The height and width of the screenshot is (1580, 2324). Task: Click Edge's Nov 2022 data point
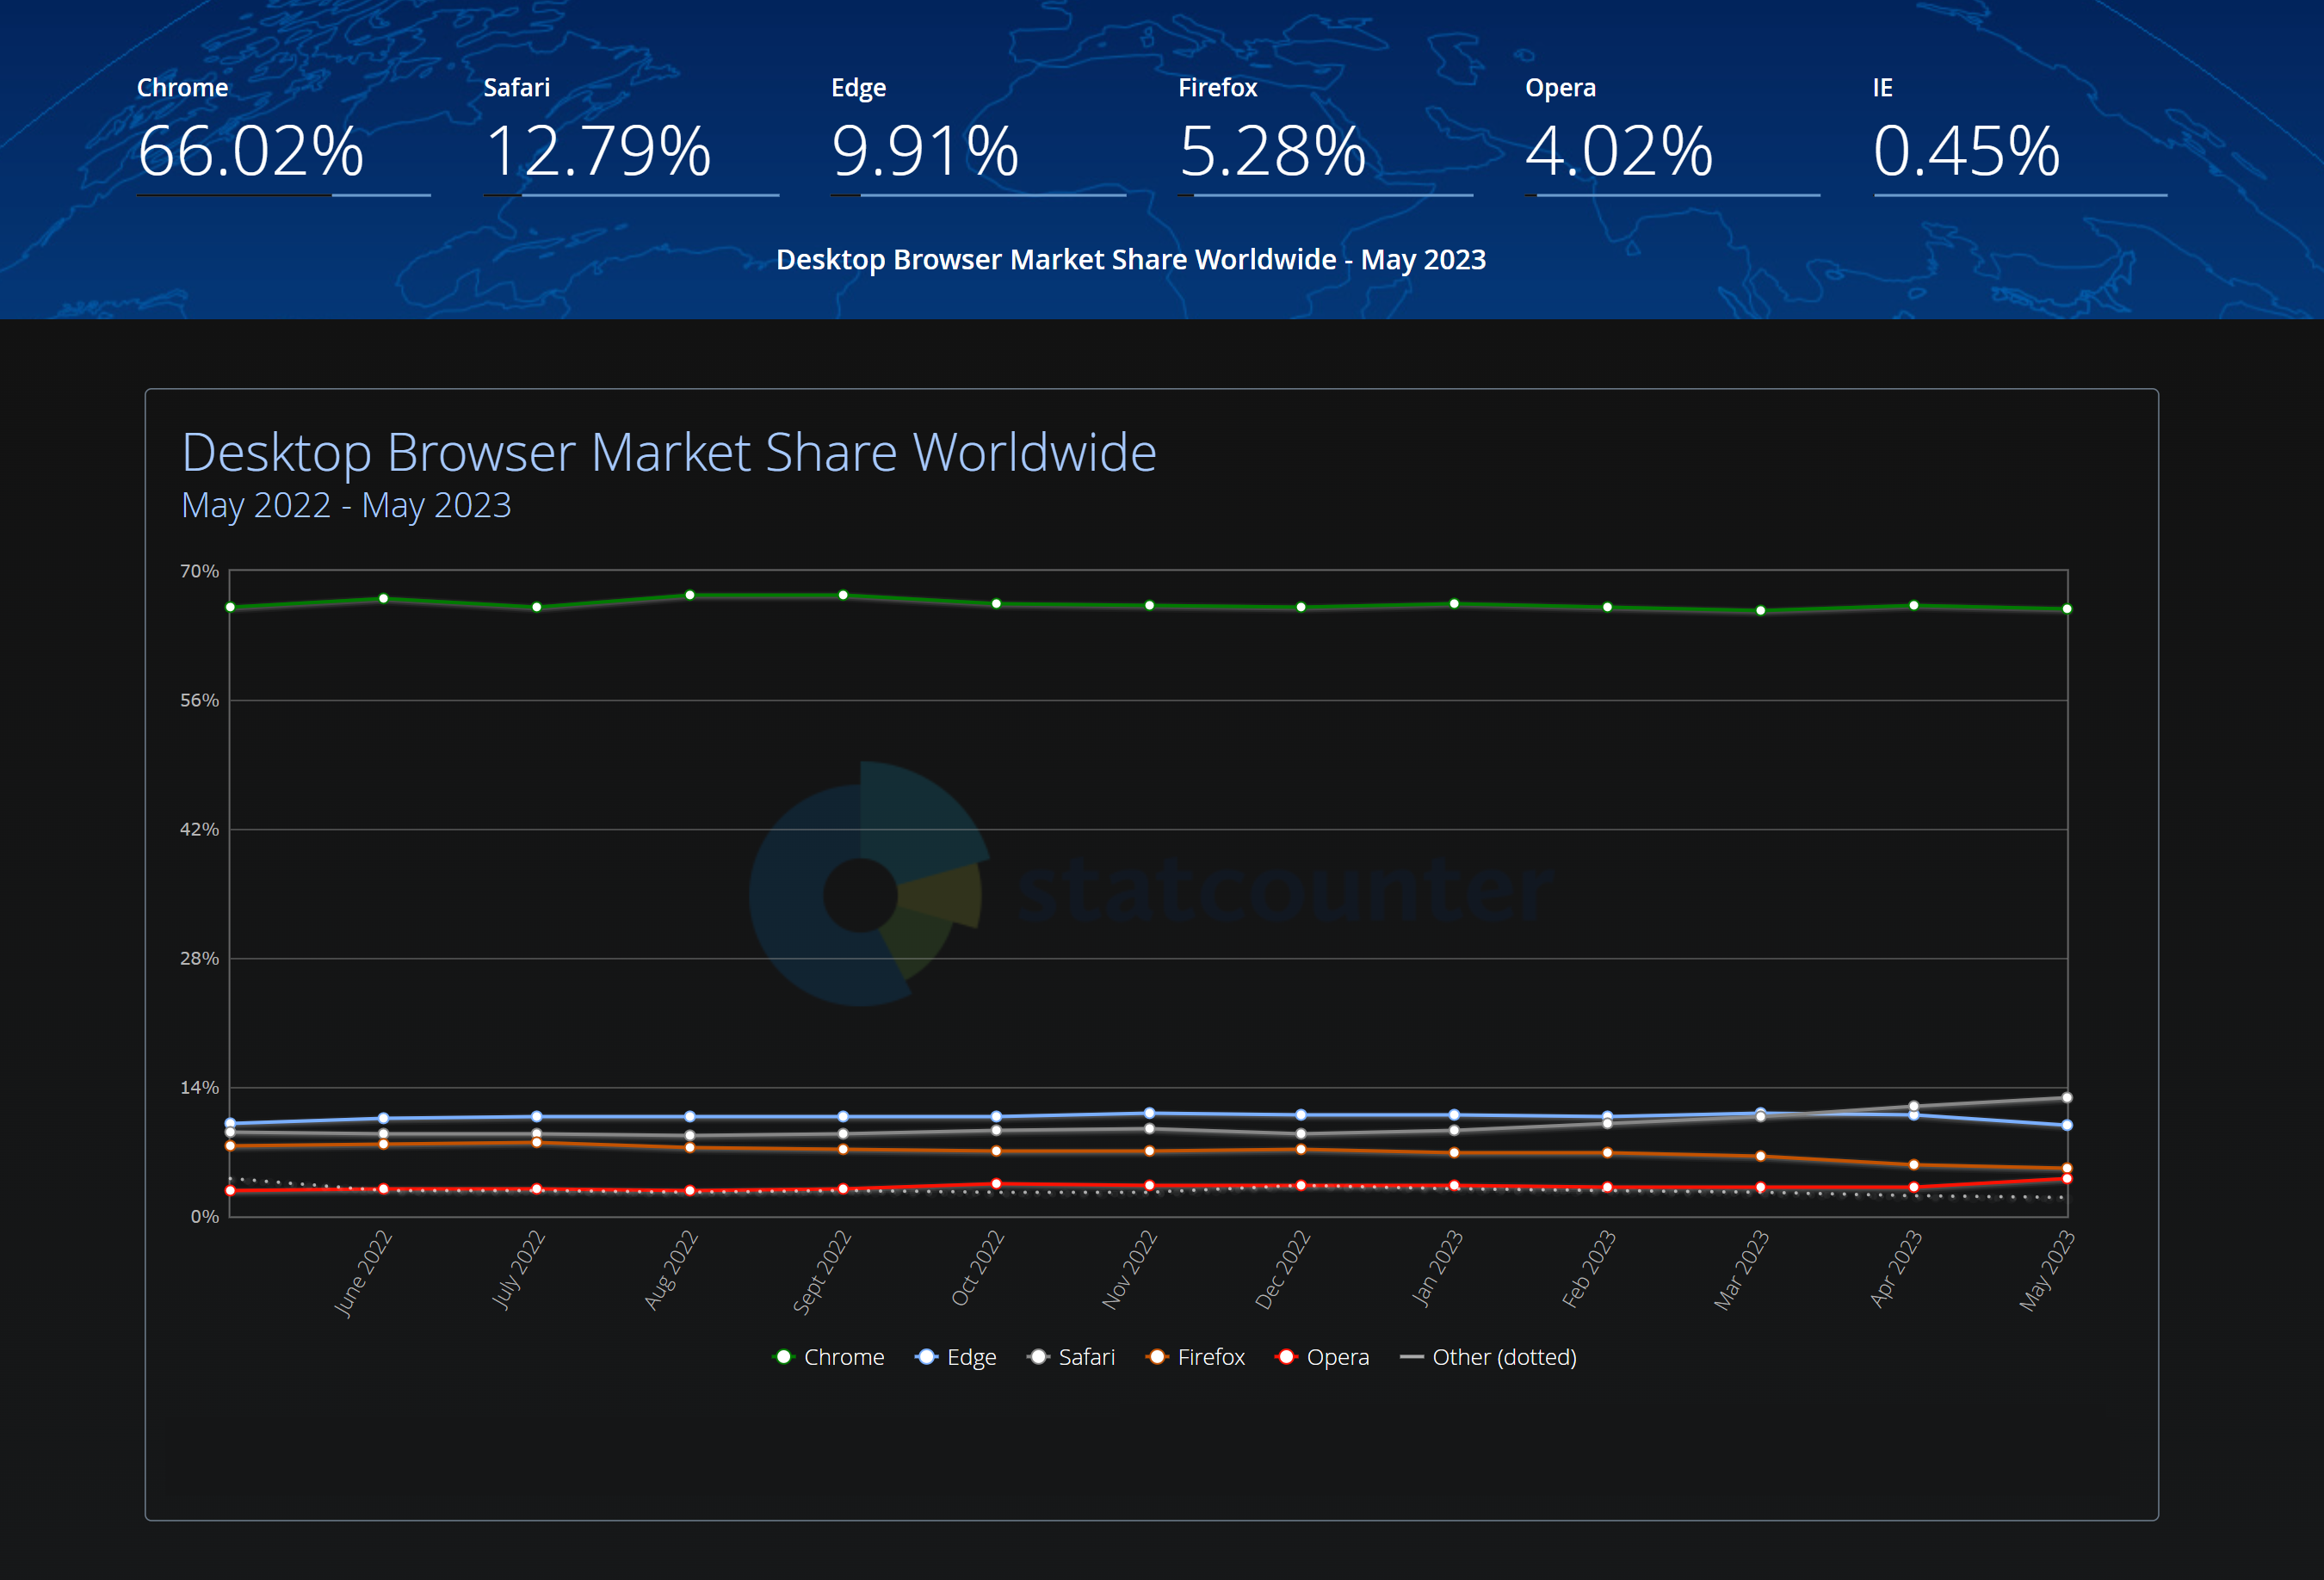coord(1149,1113)
